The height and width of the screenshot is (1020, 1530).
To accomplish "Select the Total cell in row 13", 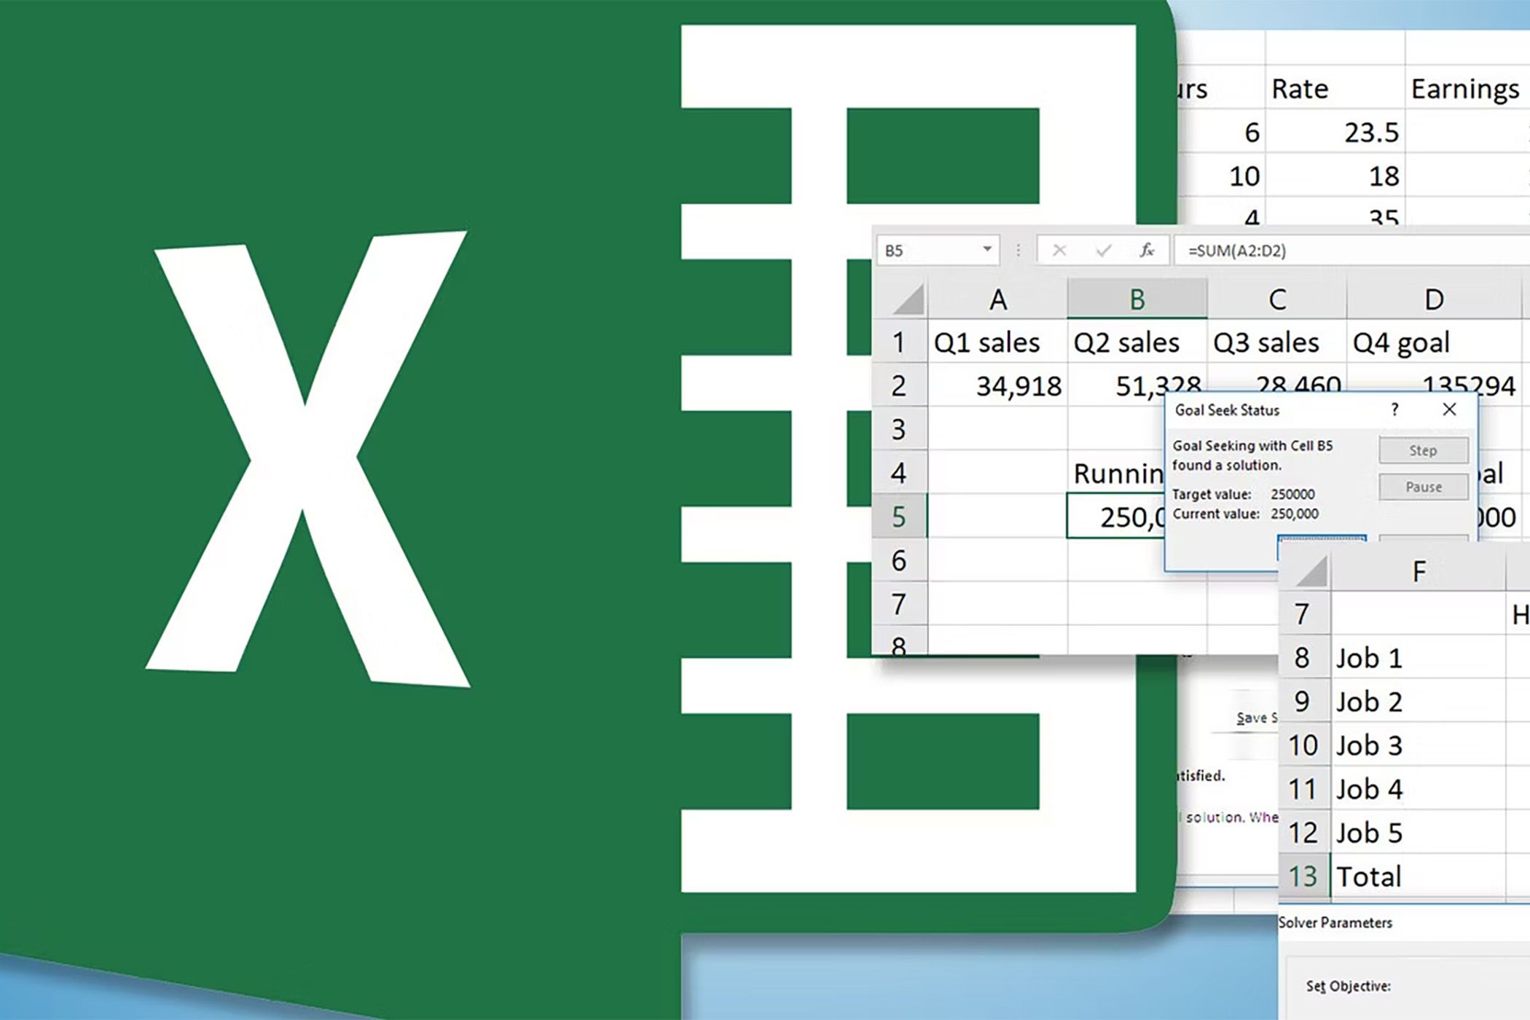I will click(x=1370, y=876).
